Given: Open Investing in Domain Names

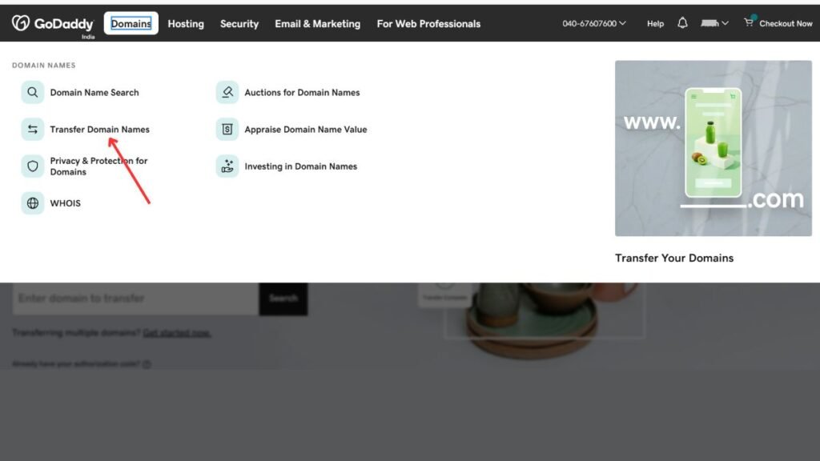Looking at the screenshot, I should coord(301,166).
